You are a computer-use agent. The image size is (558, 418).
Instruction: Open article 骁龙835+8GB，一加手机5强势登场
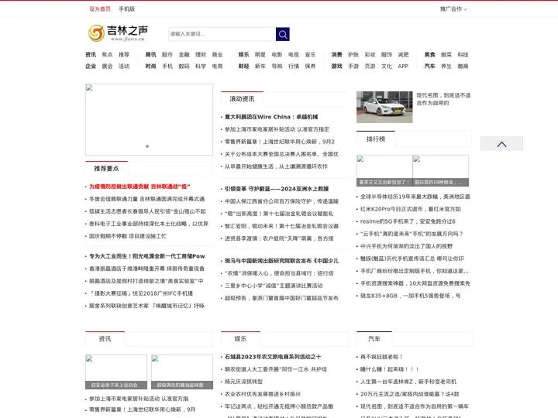pyautogui.click(x=410, y=296)
